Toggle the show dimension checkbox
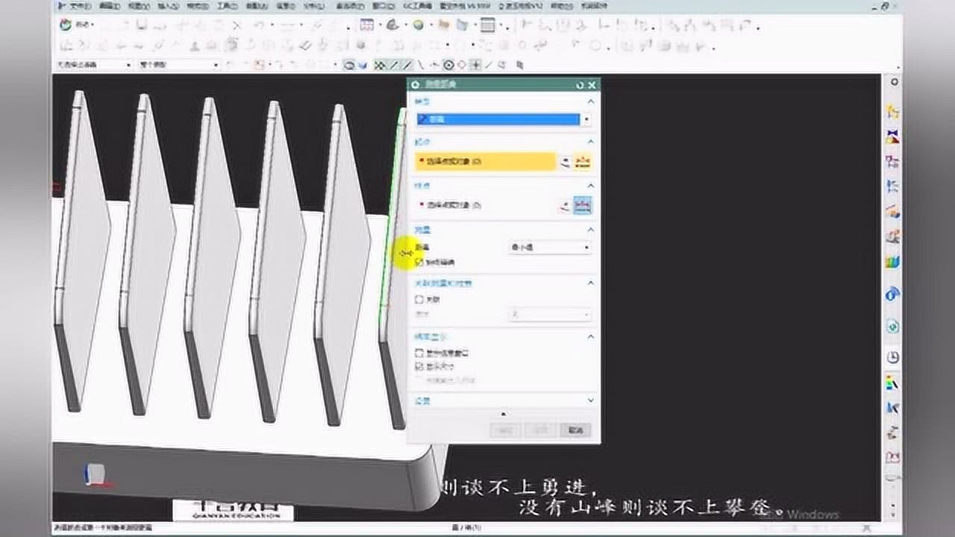This screenshot has height=537, width=955. 419,366
